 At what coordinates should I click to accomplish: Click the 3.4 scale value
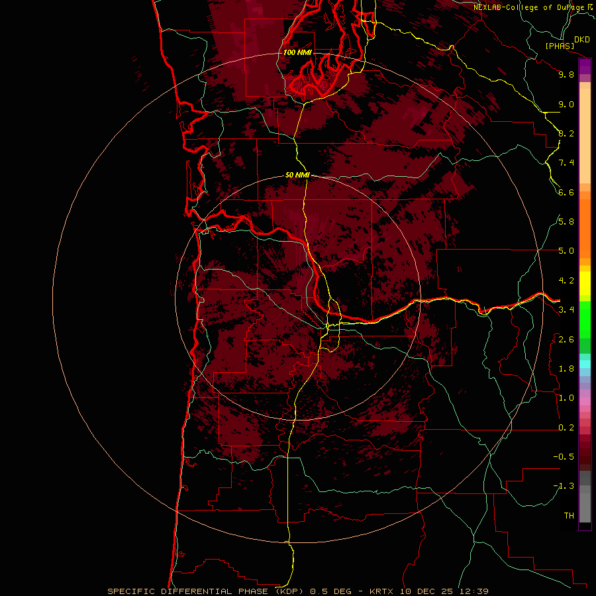pyautogui.click(x=566, y=310)
